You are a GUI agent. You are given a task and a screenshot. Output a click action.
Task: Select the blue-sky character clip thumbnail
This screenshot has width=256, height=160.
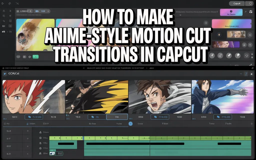(x=223, y=97)
